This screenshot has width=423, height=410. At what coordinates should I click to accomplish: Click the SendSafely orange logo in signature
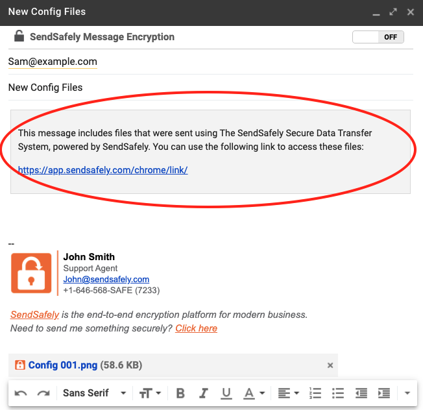[31, 273]
